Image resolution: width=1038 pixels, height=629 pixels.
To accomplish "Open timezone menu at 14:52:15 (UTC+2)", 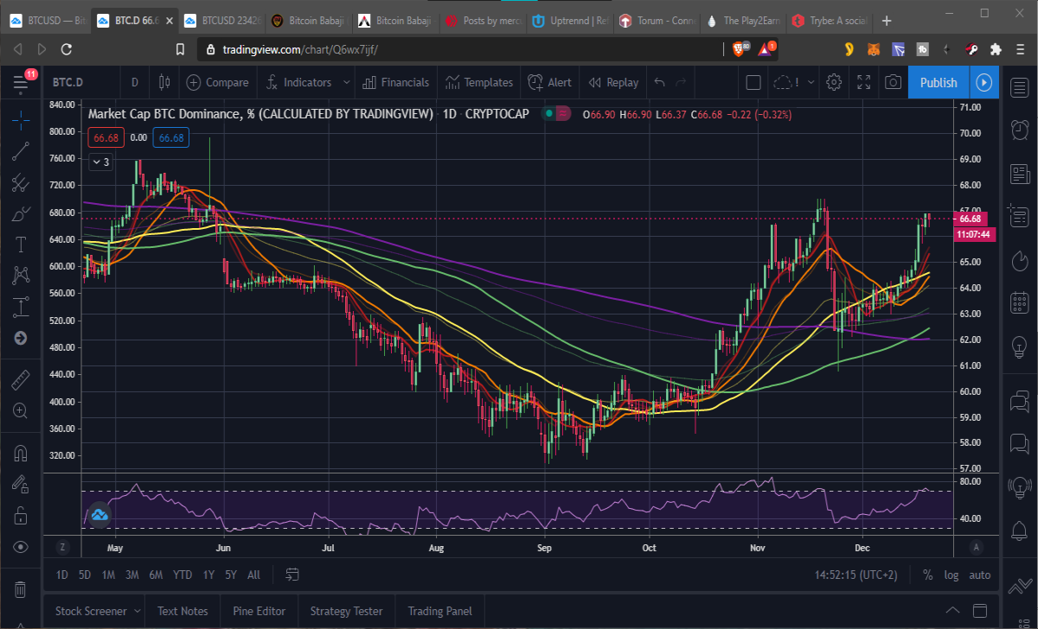I will click(855, 575).
